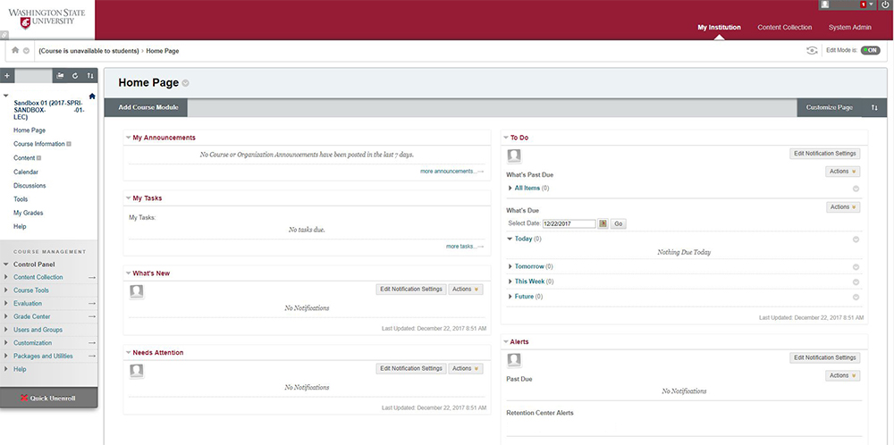
Task: Click the Quick Unenroll button
Action: [48, 399]
